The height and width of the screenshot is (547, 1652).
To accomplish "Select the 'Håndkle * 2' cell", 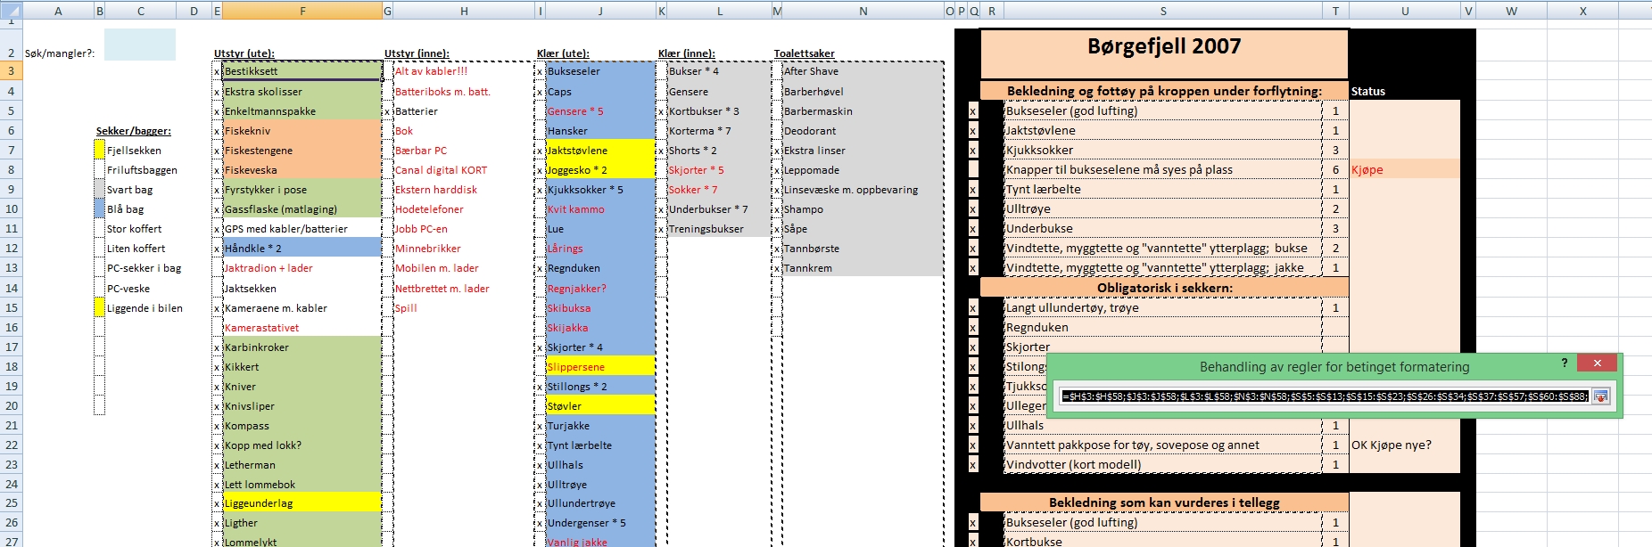I will (302, 249).
